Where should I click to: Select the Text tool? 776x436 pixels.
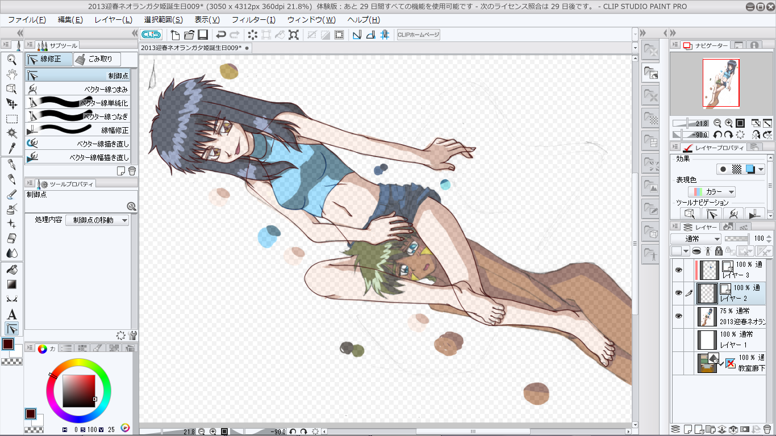11,314
